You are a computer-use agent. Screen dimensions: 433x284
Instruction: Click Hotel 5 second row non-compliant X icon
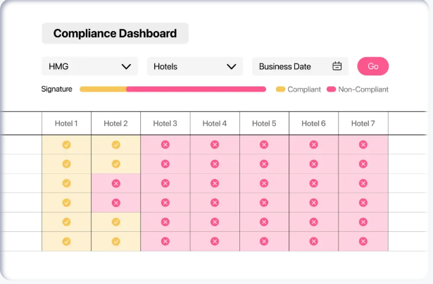coord(264,163)
